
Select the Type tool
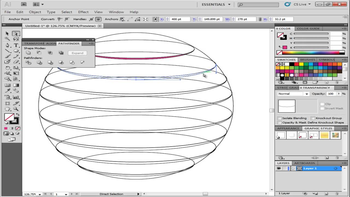pyautogui.click(x=16, y=45)
